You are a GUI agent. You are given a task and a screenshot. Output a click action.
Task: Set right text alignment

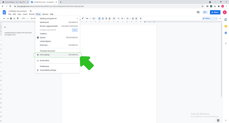106,18
